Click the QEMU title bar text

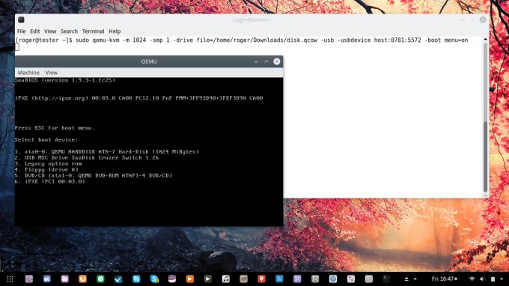pyautogui.click(x=149, y=61)
